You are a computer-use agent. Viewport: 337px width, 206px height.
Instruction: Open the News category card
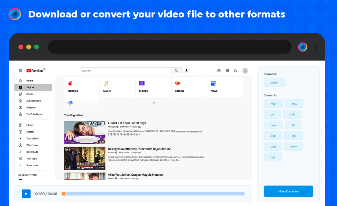point(225,87)
